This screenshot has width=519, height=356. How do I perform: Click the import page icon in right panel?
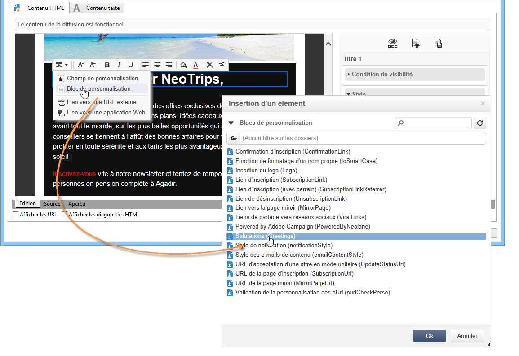415,43
